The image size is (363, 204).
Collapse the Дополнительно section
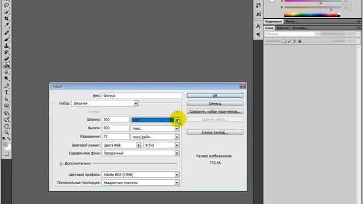(x=61, y=164)
